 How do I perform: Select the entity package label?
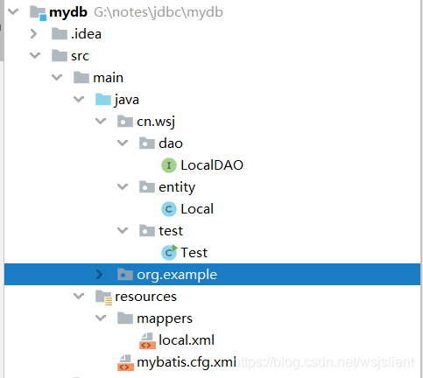click(x=177, y=187)
